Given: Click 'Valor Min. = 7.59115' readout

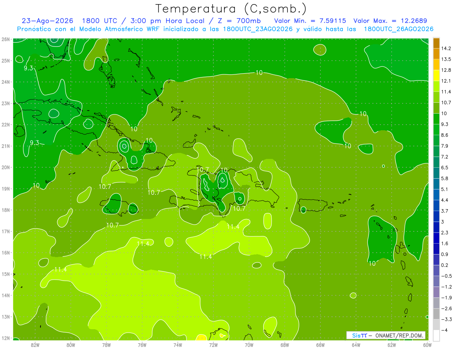Looking at the screenshot, I should click(x=310, y=21).
